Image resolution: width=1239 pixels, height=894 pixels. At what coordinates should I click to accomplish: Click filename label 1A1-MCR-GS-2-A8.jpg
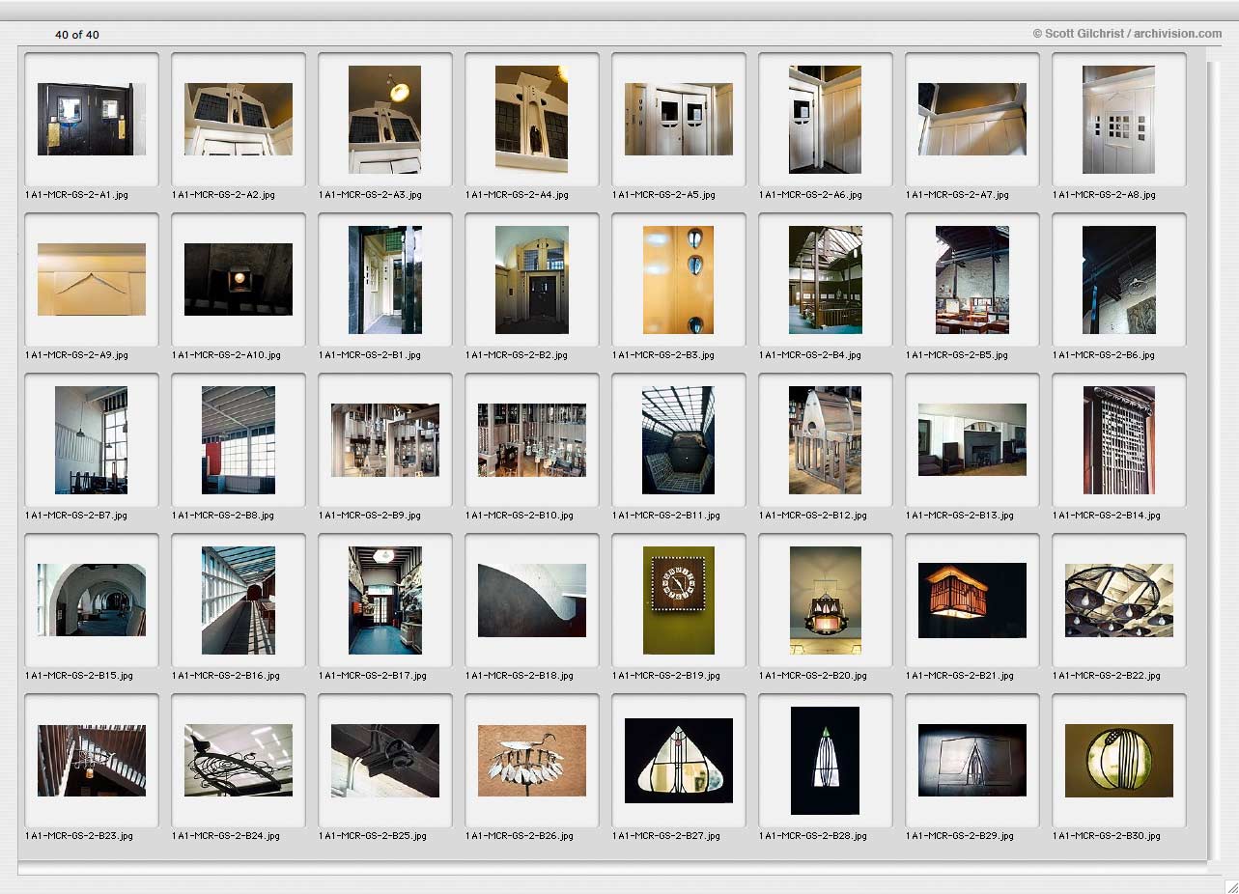click(1104, 195)
